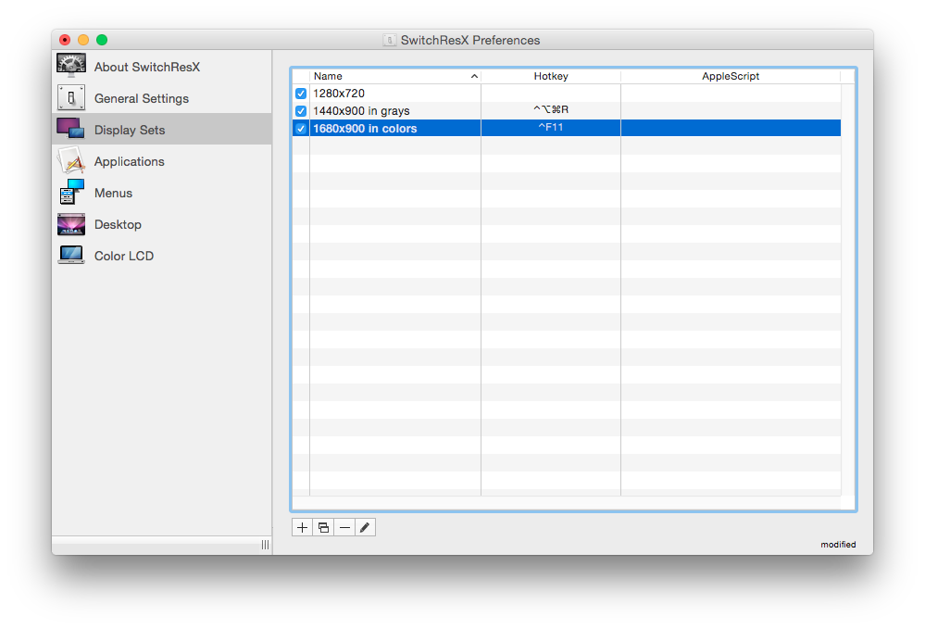925x629 pixels.
Task: Open the About SwitchResX icon
Action: click(x=71, y=66)
